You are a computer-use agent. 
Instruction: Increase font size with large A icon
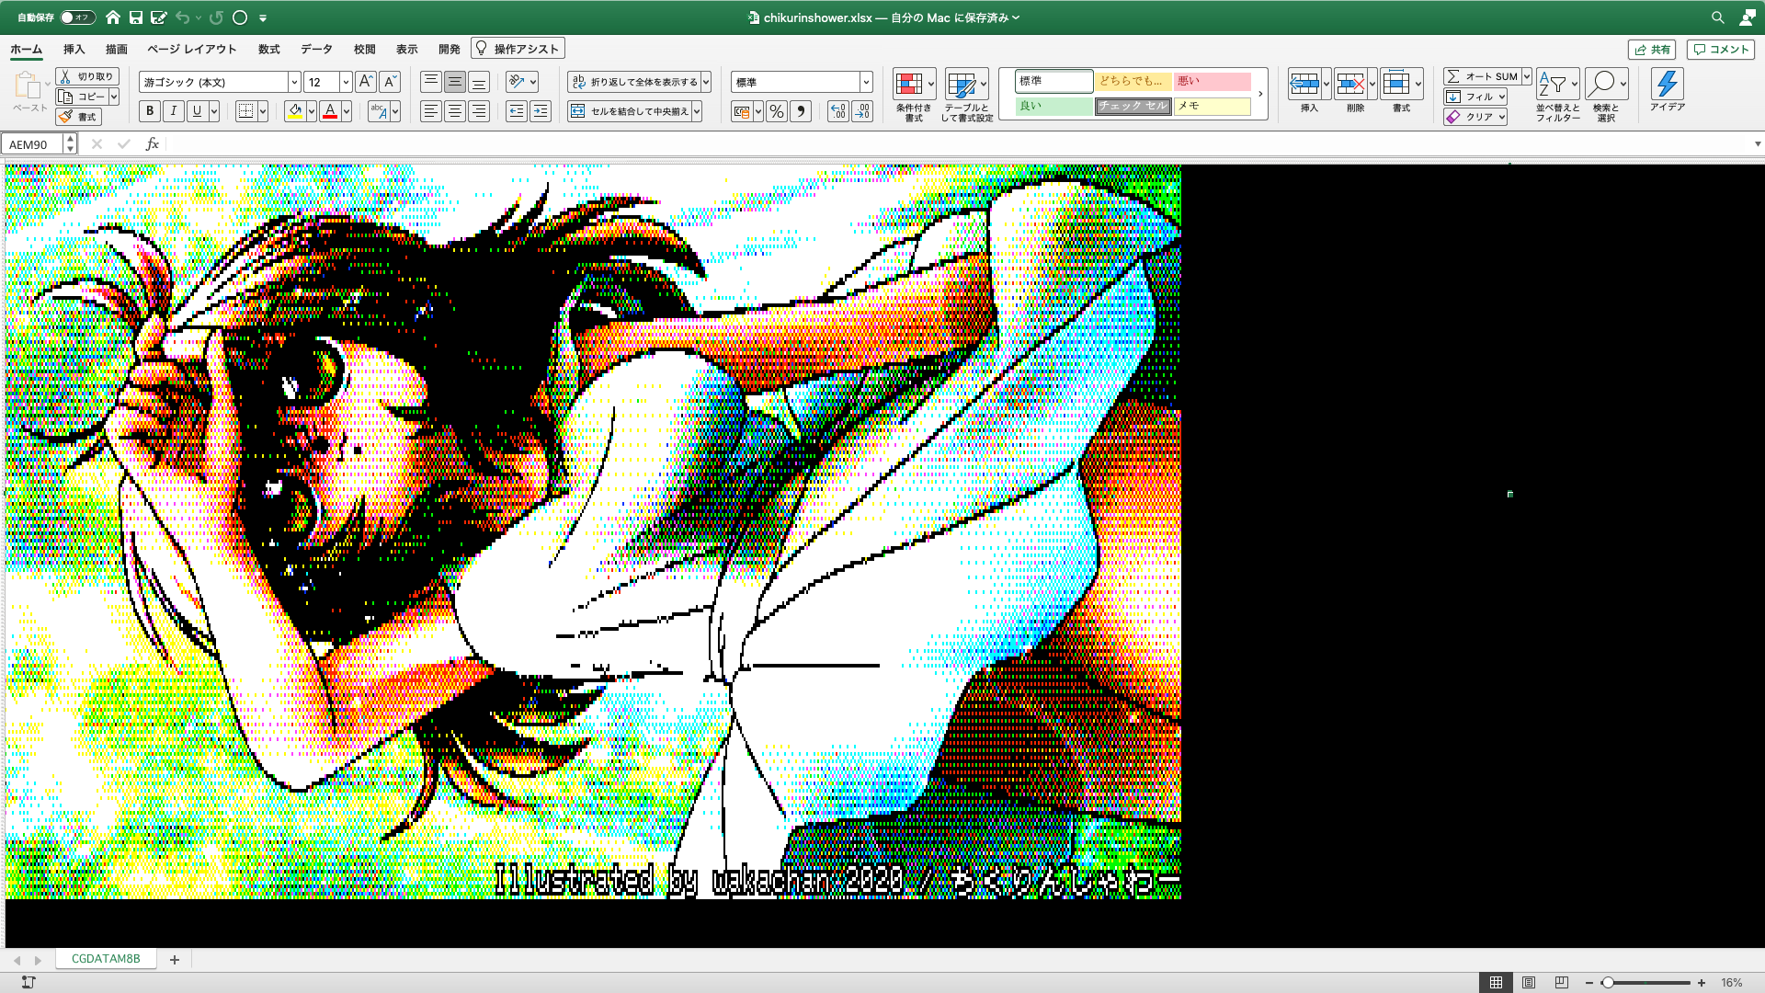pyautogui.click(x=365, y=82)
